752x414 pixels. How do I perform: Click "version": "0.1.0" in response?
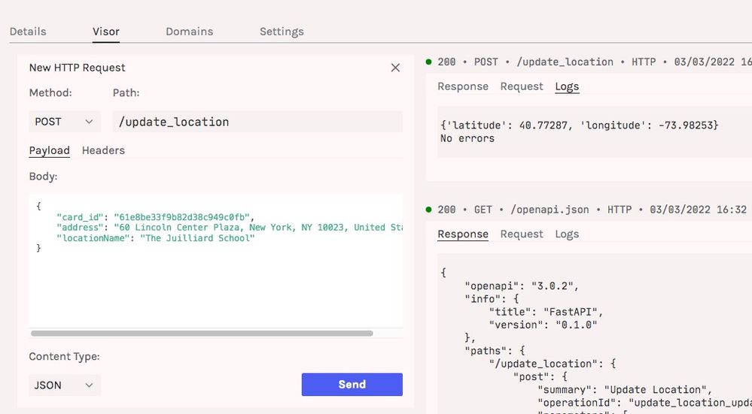pyautogui.click(x=543, y=325)
